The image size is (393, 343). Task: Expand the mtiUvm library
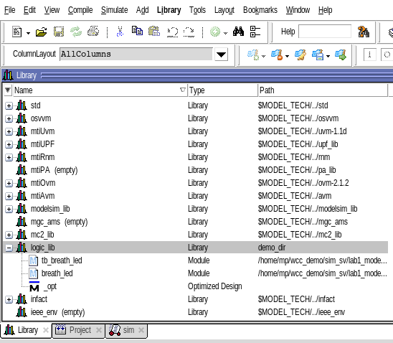[x=9, y=131]
